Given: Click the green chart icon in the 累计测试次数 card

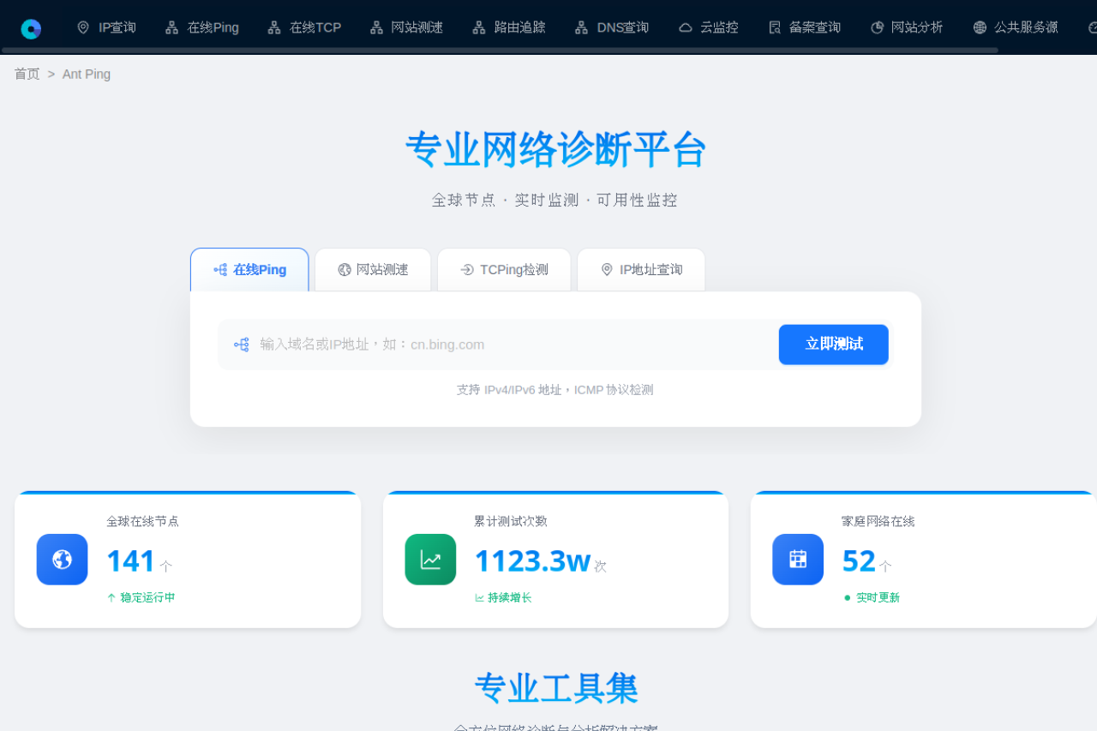Looking at the screenshot, I should [430, 560].
